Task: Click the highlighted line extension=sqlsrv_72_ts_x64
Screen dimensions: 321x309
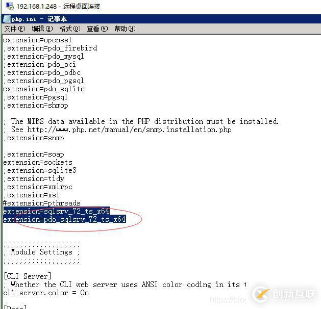Action: tap(56, 211)
